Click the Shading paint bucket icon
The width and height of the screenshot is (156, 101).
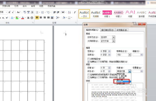pos(64,18)
